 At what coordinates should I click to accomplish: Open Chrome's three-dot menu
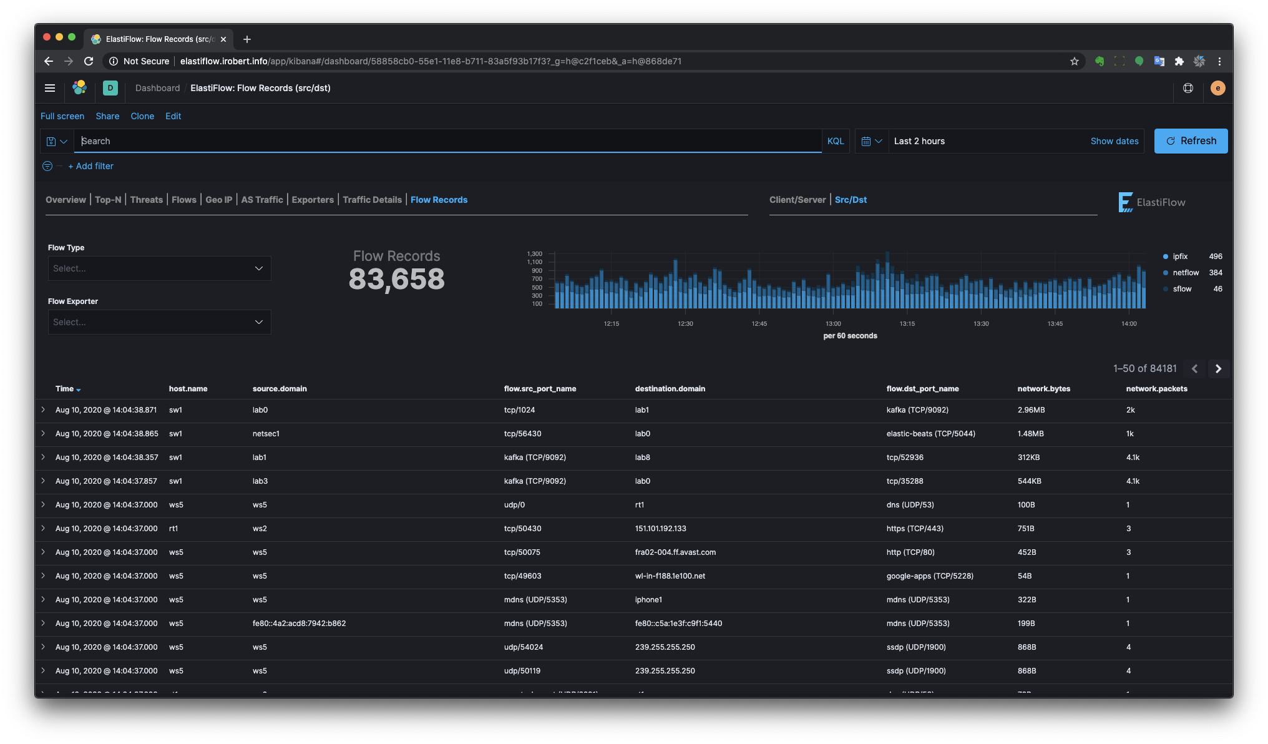(1219, 61)
